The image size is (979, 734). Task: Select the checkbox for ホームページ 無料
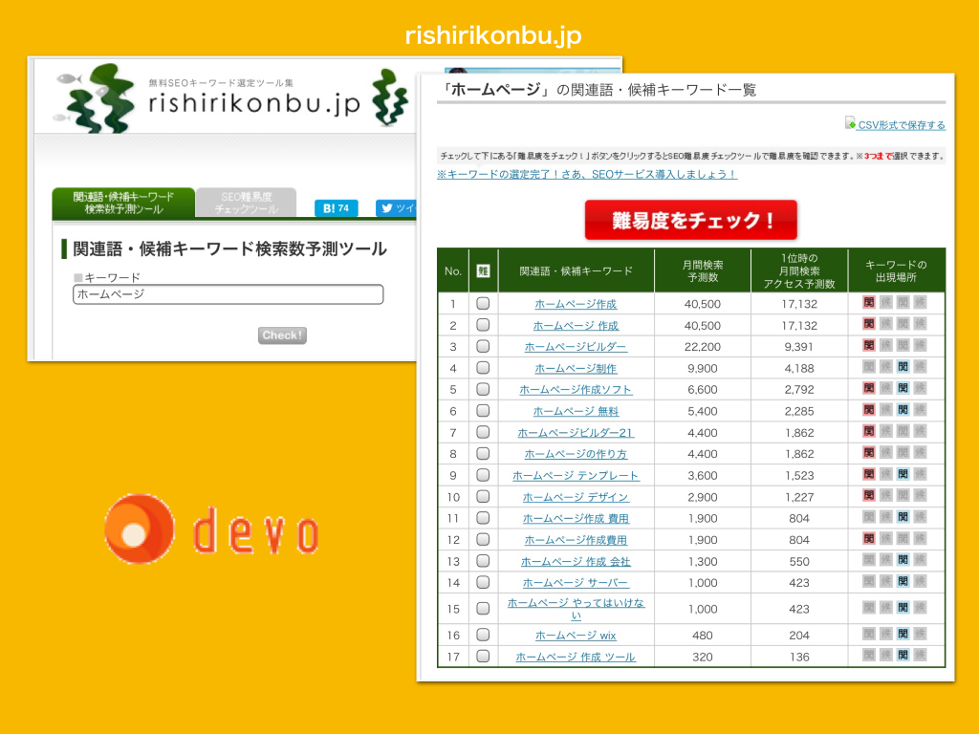(483, 410)
